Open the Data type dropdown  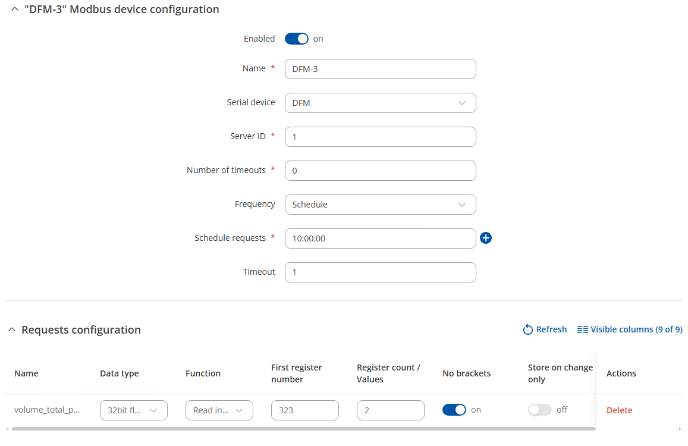coord(134,410)
